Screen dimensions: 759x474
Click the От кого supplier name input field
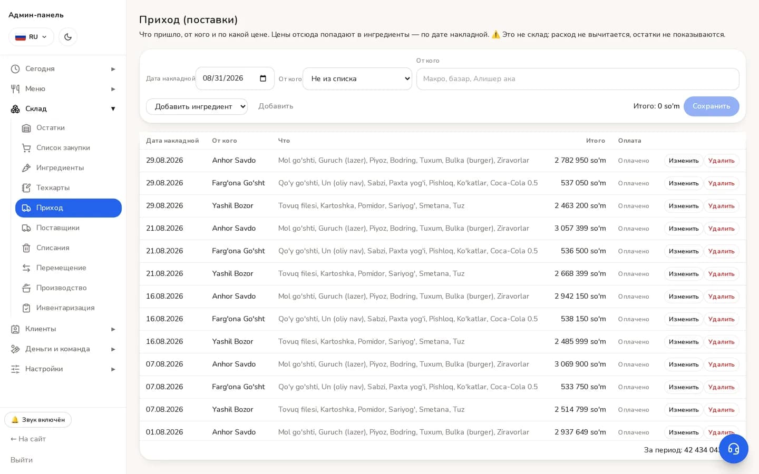tap(578, 79)
